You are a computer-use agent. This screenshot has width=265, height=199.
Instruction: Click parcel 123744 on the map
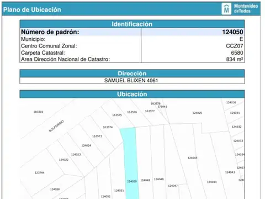pos(40,172)
